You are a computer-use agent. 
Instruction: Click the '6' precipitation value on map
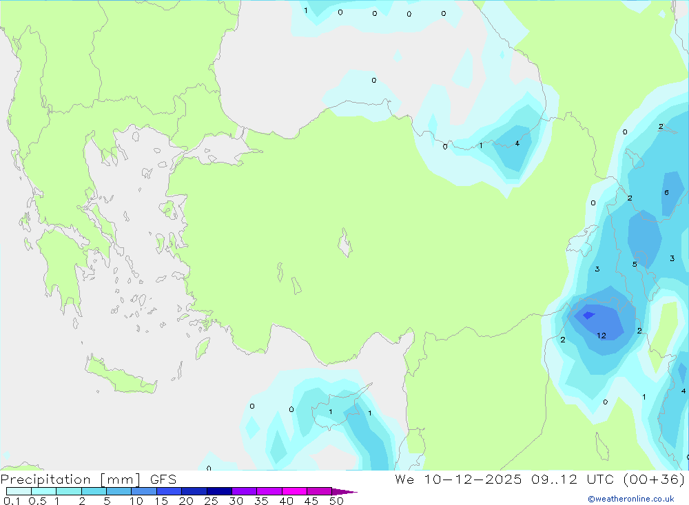point(666,192)
